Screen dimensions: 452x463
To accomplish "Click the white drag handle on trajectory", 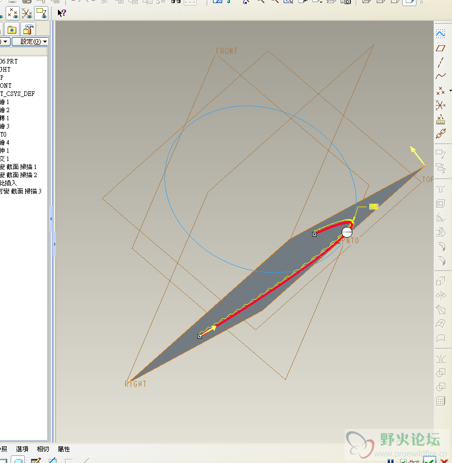I will (347, 232).
